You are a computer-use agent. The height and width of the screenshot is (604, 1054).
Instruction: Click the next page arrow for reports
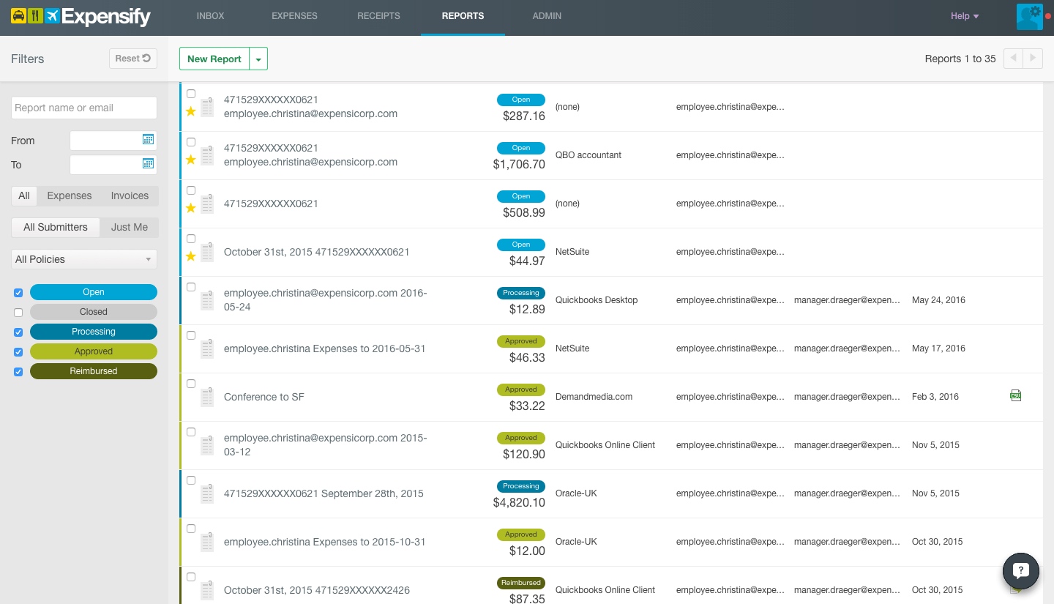[1032, 58]
